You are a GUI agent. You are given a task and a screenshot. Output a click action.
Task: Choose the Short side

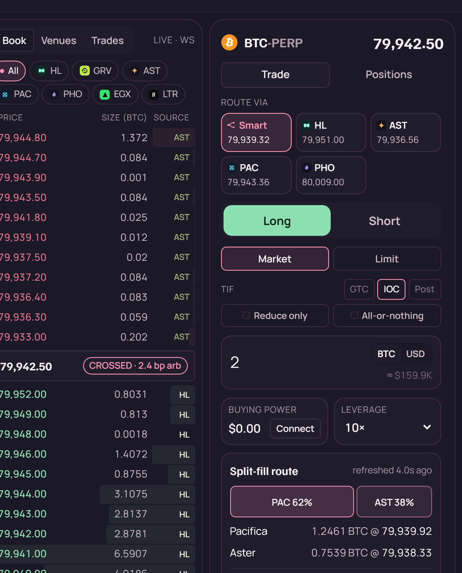[384, 221]
